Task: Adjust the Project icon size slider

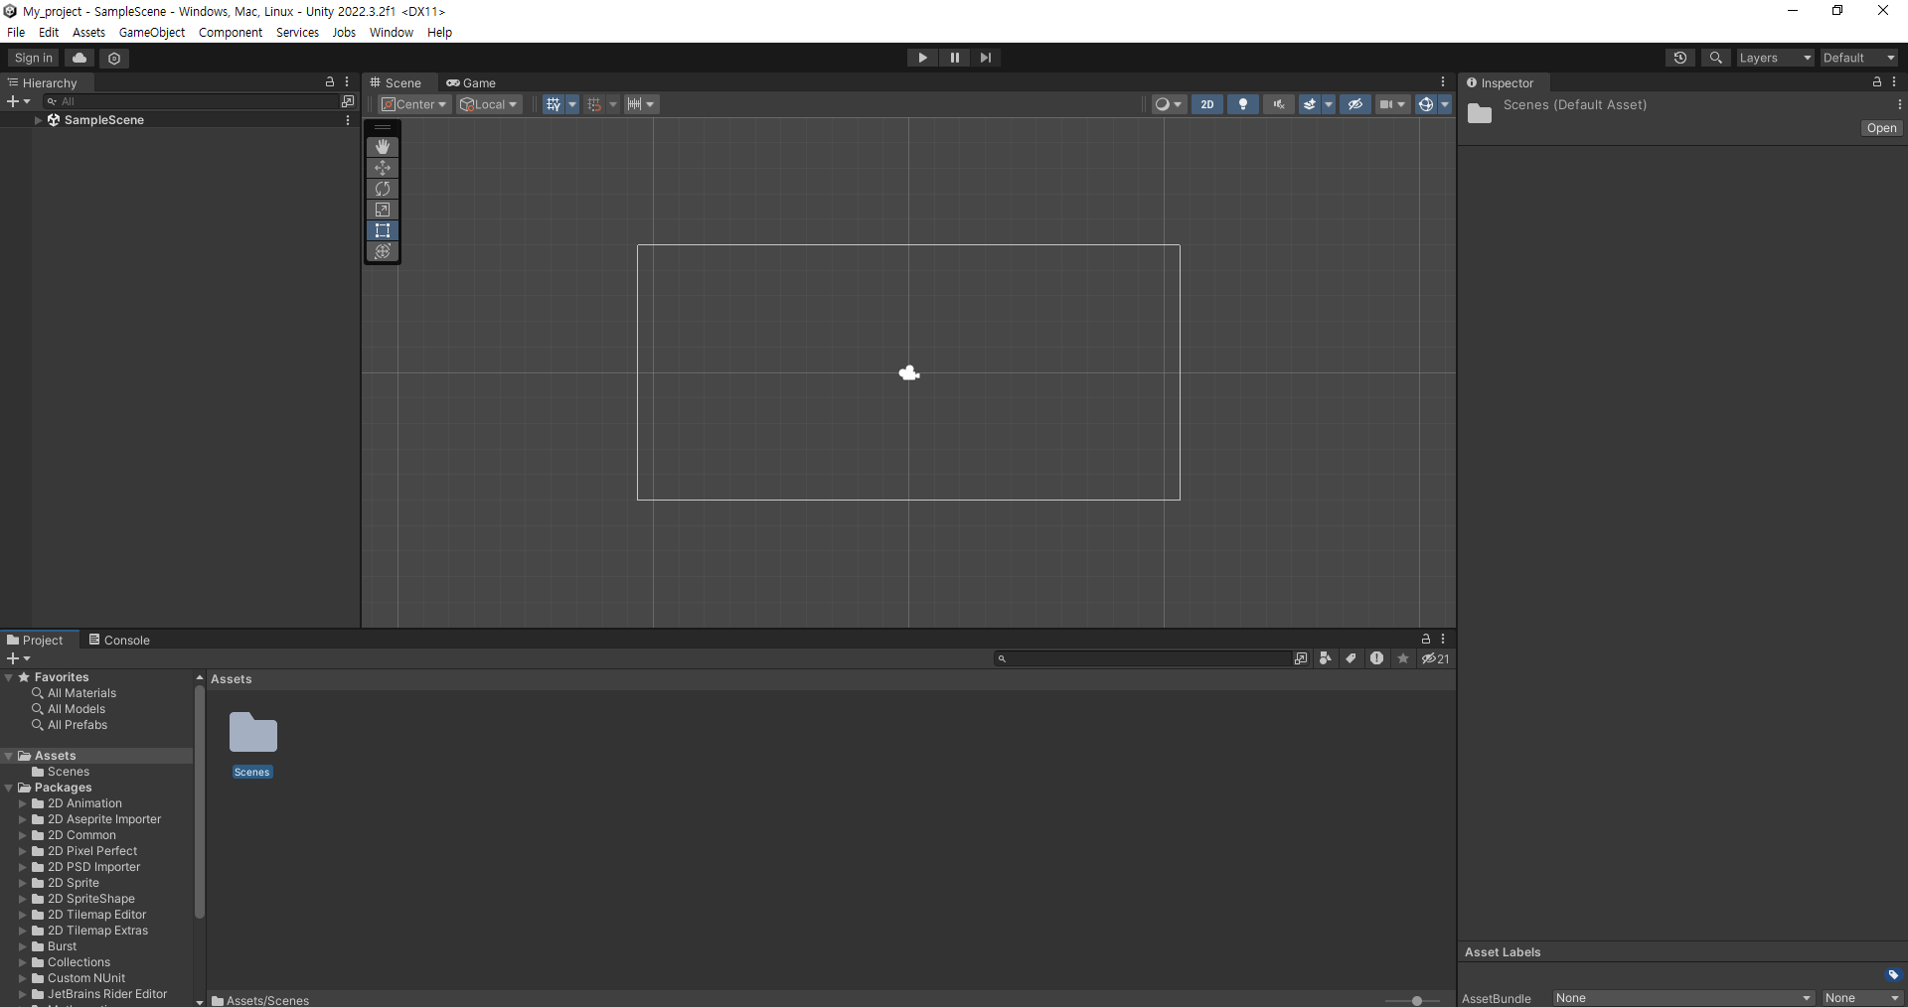Action: coord(1416,1000)
